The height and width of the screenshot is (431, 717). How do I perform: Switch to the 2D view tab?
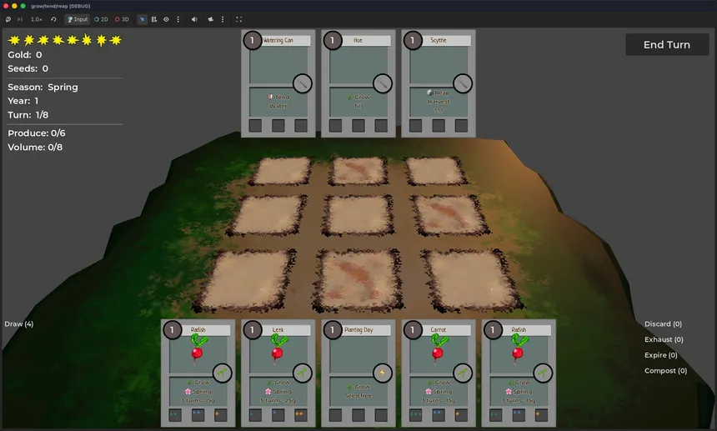101,19
